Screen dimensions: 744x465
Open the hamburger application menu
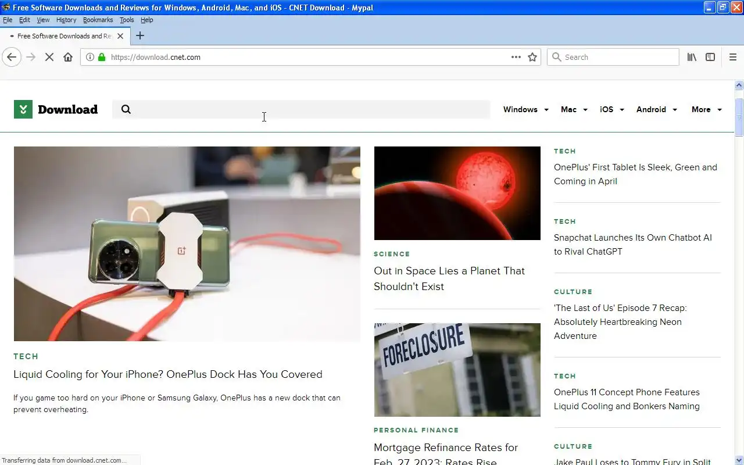(733, 57)
